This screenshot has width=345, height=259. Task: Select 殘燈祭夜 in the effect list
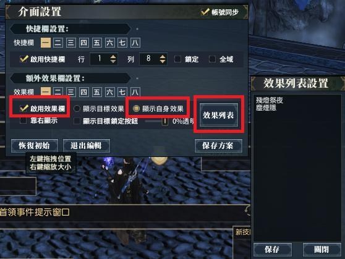pos(270,100)
